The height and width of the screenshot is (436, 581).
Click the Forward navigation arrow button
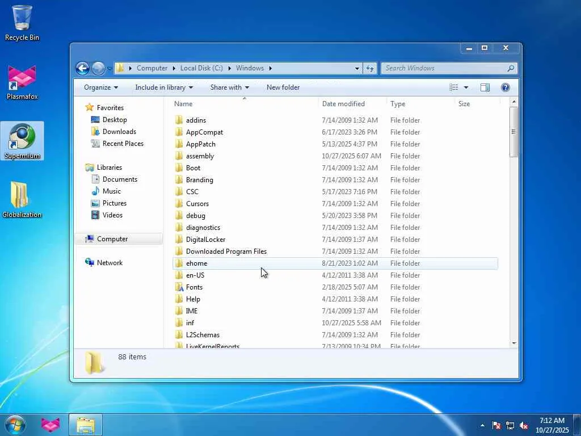(x=98, y=68)
